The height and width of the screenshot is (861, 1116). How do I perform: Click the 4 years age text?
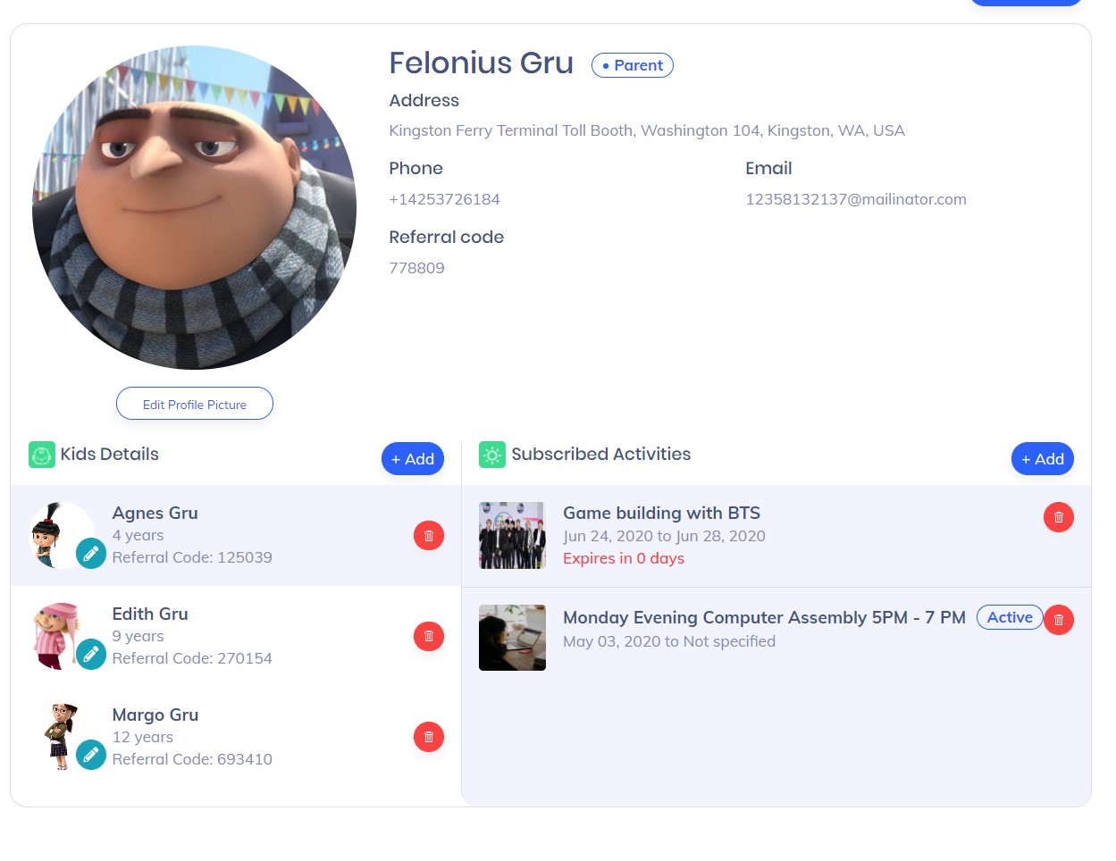pos(138,536)
